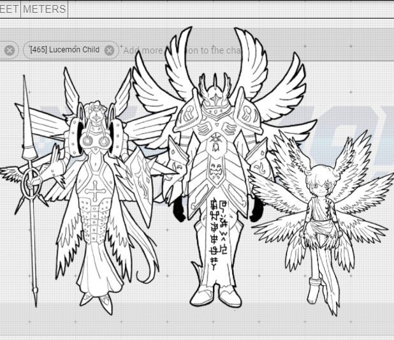Switch units to METERS tab
The height and width of the screenshot is (340, 394).
[x=44, y=10]
